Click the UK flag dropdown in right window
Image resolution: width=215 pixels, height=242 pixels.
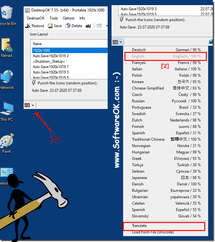coord(117,42)
